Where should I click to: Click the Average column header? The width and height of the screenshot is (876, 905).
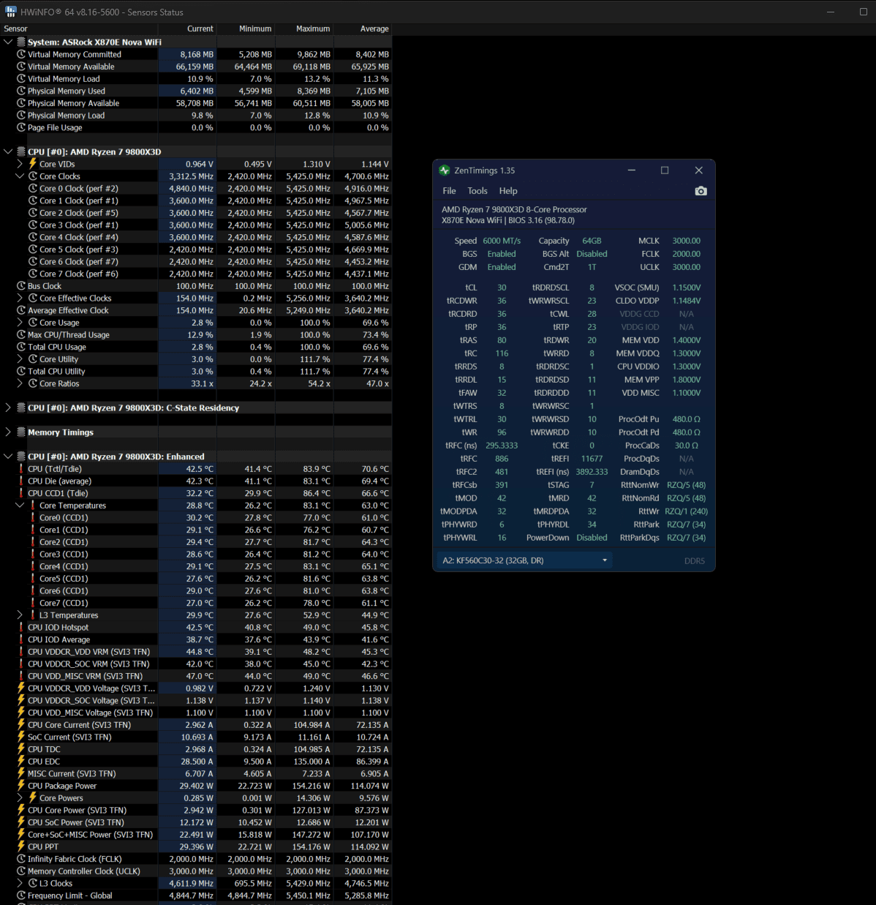363,29
